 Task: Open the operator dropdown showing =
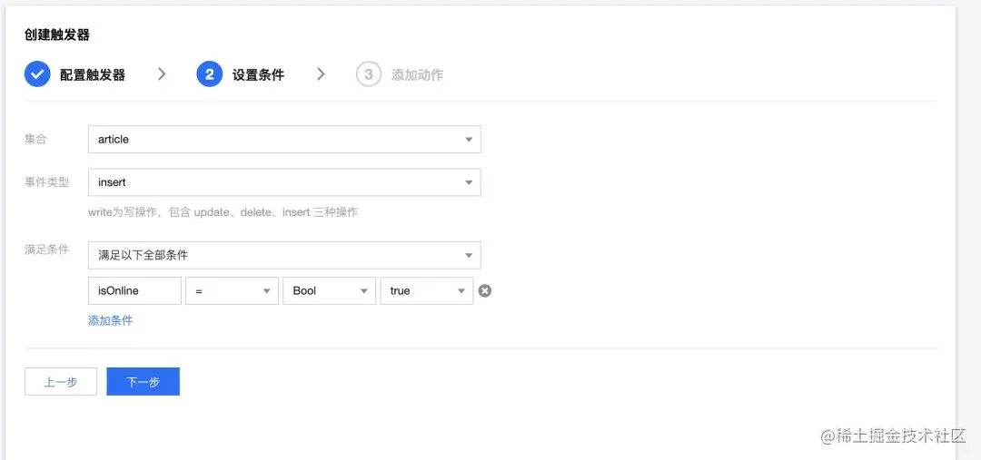[x=233, y=290]
